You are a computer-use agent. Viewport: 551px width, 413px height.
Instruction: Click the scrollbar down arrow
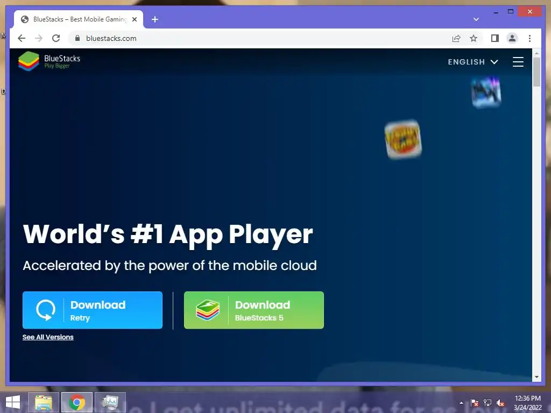pyautogui.click(x=536, y=377)
